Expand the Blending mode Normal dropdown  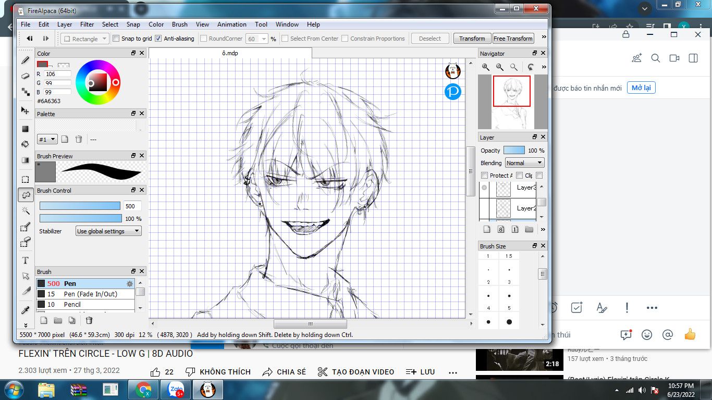[x=524, y=163]
